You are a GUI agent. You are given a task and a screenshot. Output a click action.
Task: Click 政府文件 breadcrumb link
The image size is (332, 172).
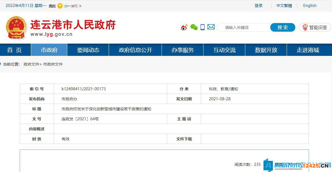coord(31,64)
